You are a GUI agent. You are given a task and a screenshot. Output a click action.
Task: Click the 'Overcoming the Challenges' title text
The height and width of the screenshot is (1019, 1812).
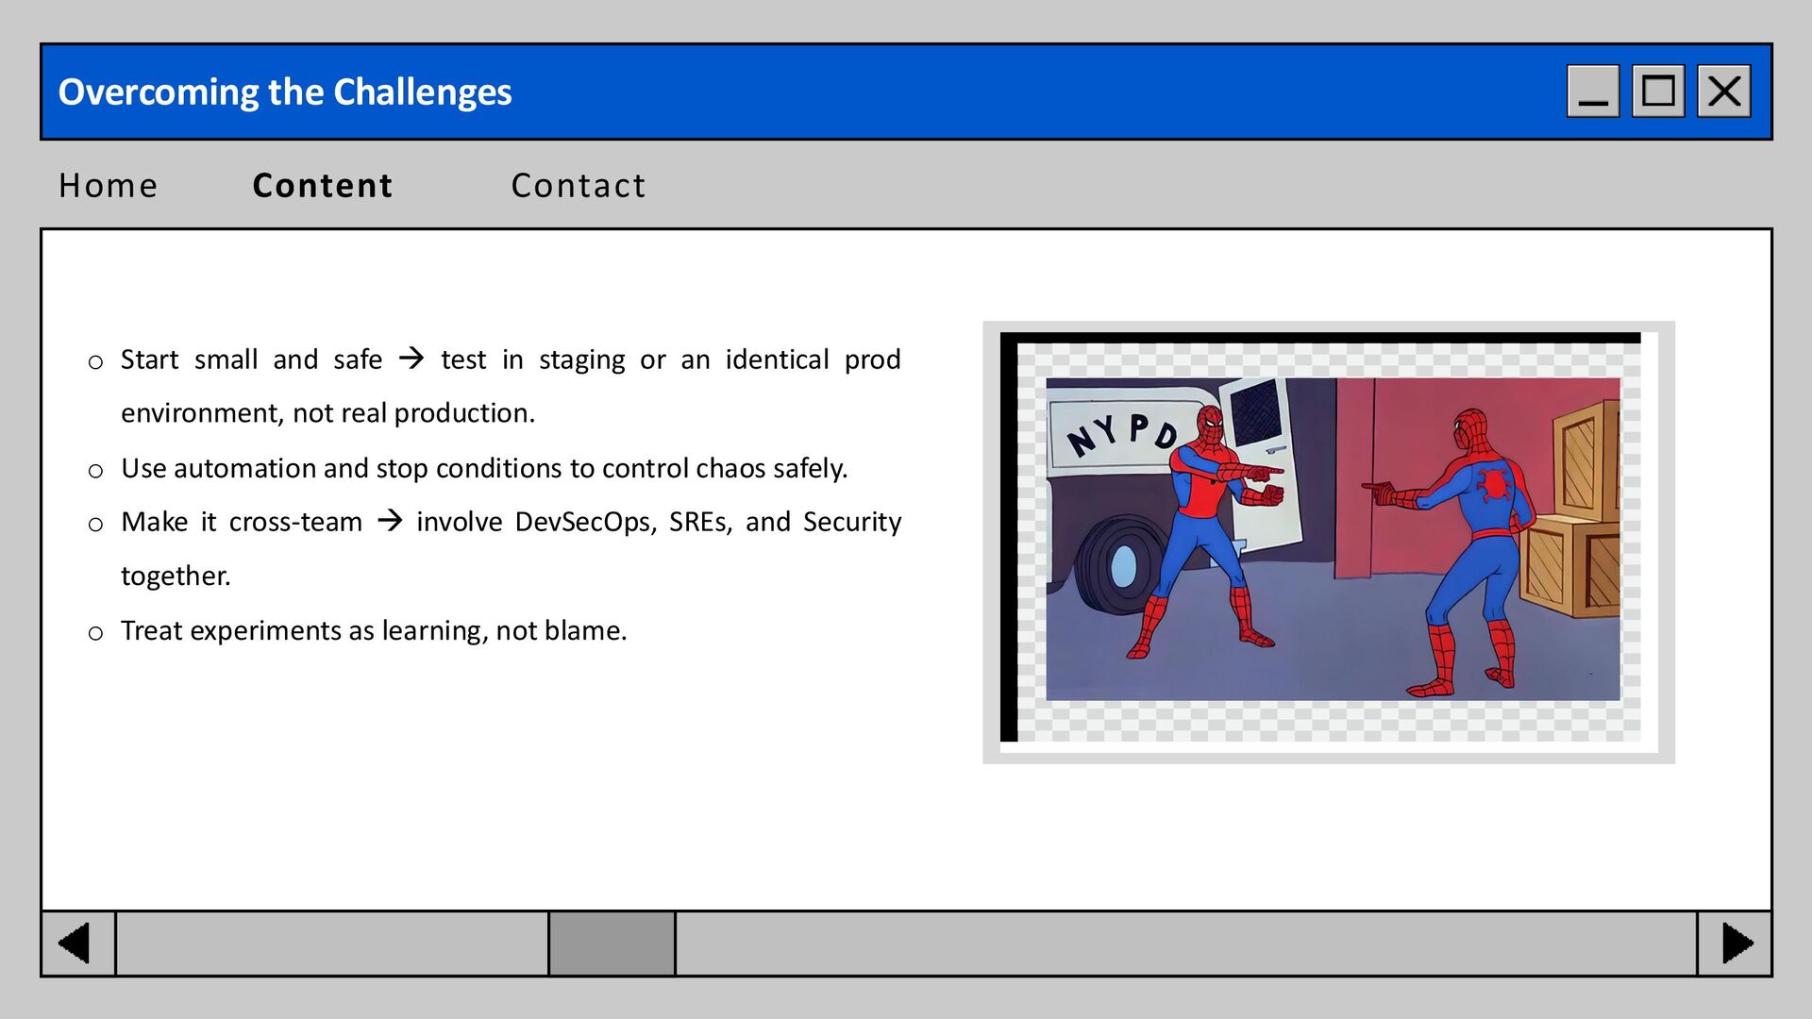tap(285, 92)
